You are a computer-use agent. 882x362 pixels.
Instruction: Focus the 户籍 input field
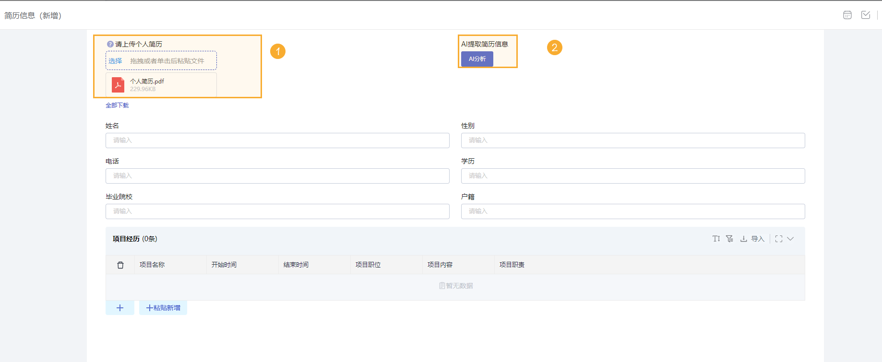[x=633, y=211]
